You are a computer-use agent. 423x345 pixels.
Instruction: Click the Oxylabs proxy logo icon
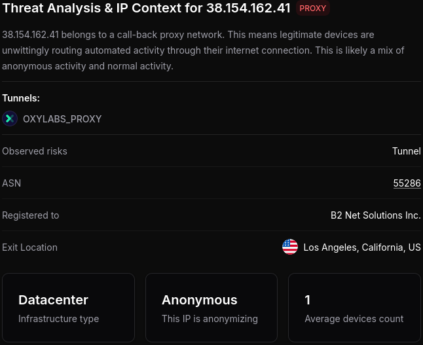(x=10, y=118)
